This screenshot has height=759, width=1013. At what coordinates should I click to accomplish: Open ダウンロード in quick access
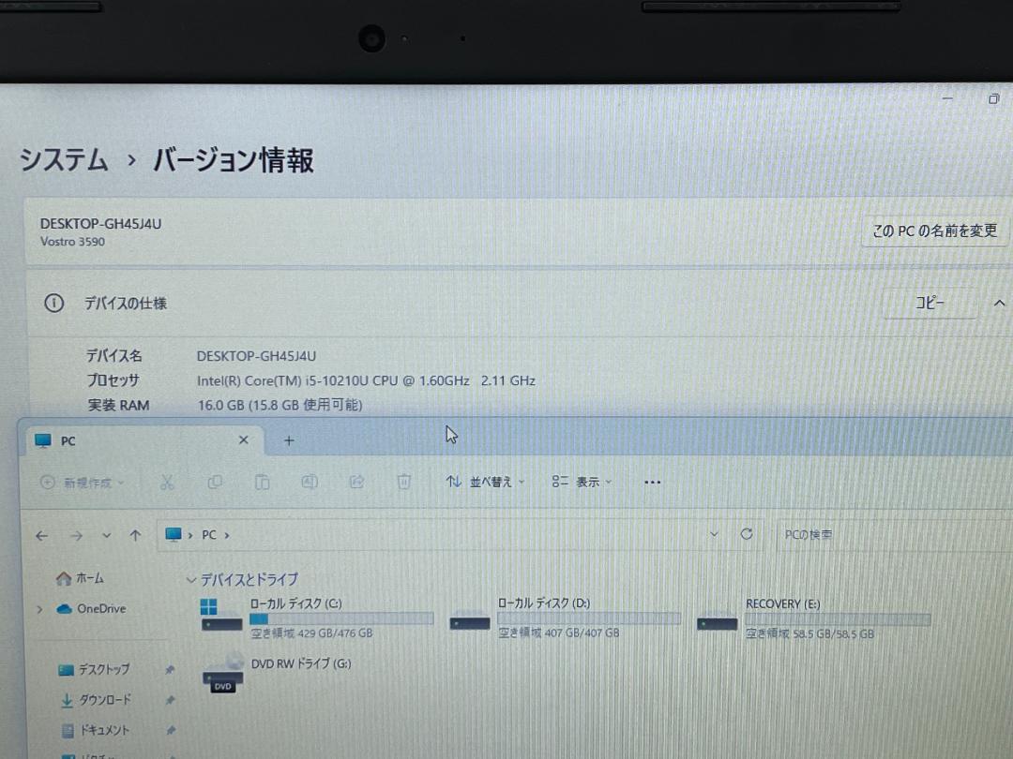(96, 700)
